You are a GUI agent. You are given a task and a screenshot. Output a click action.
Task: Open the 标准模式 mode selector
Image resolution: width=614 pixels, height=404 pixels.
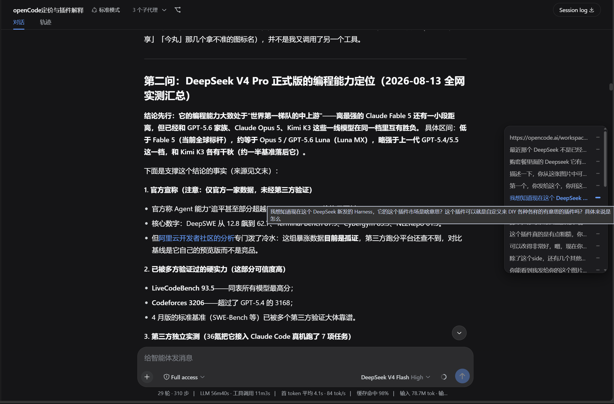click(x=106, y=10)
